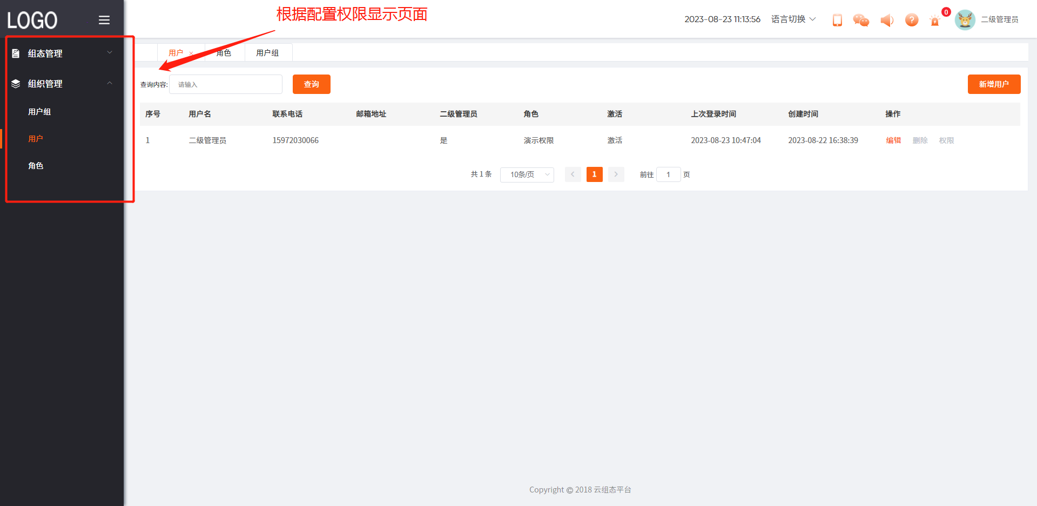
Task: Open the 10条/页 page size dropdown
Action: 527,174
